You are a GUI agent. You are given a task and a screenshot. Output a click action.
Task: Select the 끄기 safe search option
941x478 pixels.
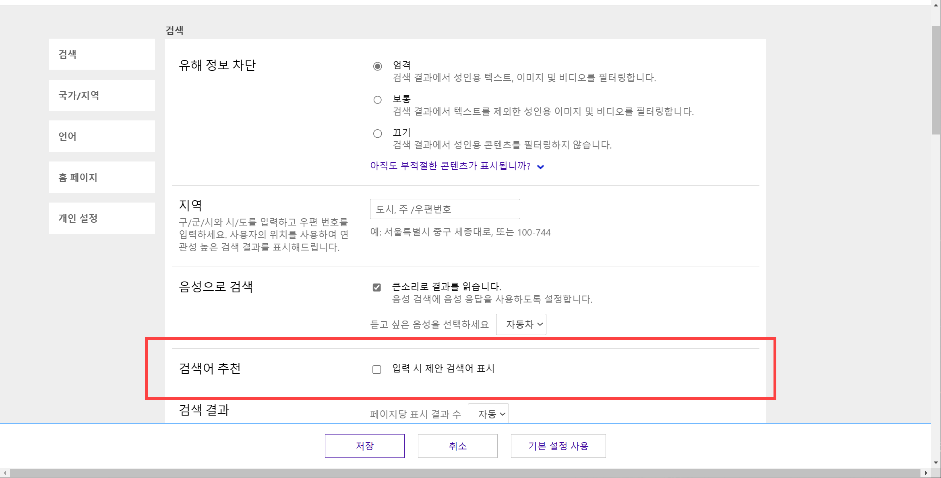pyautogui.click(x=377, y=134)
